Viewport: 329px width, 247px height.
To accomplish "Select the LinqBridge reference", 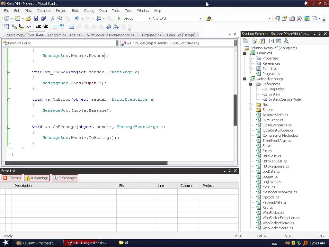I will click(276, 89).
